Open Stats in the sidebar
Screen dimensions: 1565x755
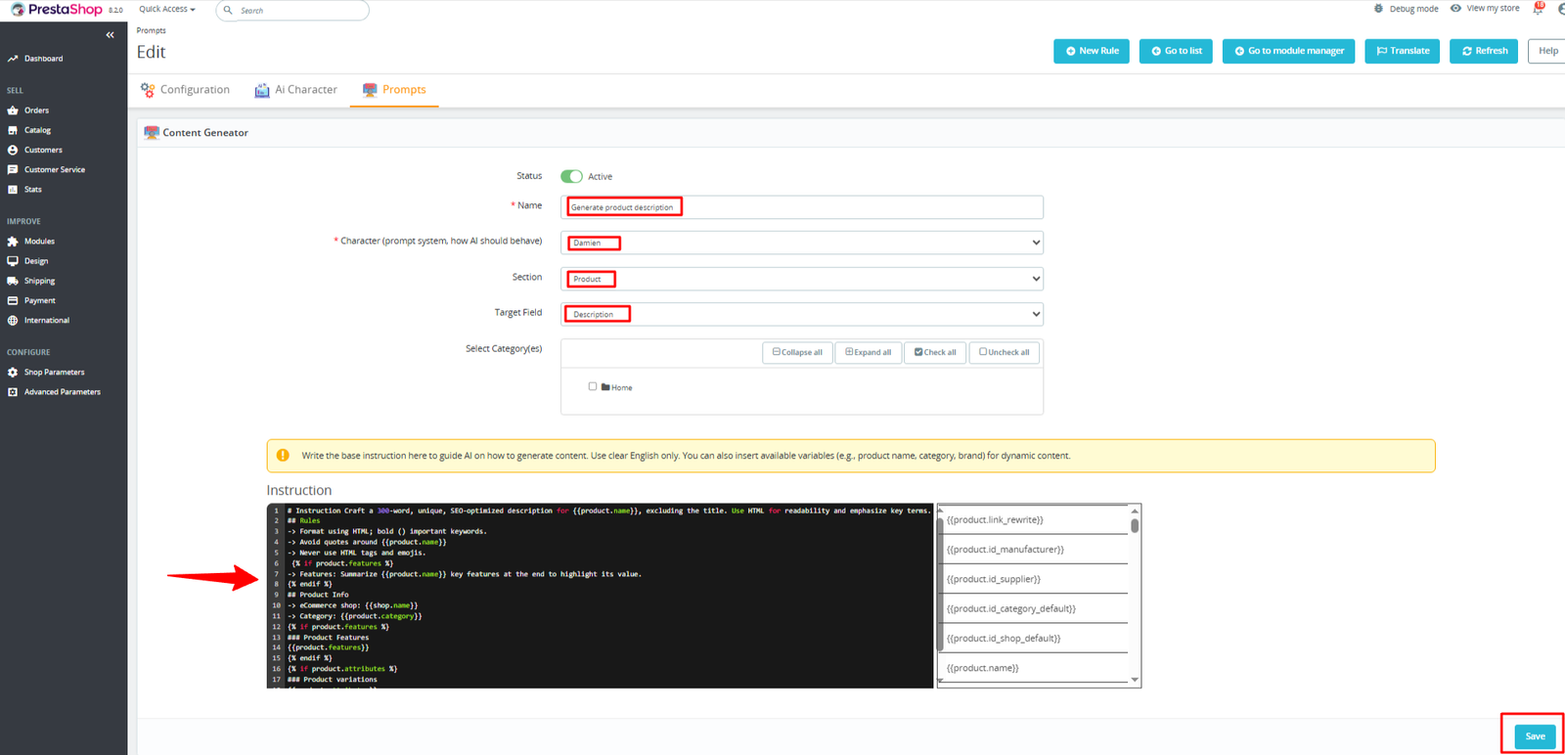32,190
